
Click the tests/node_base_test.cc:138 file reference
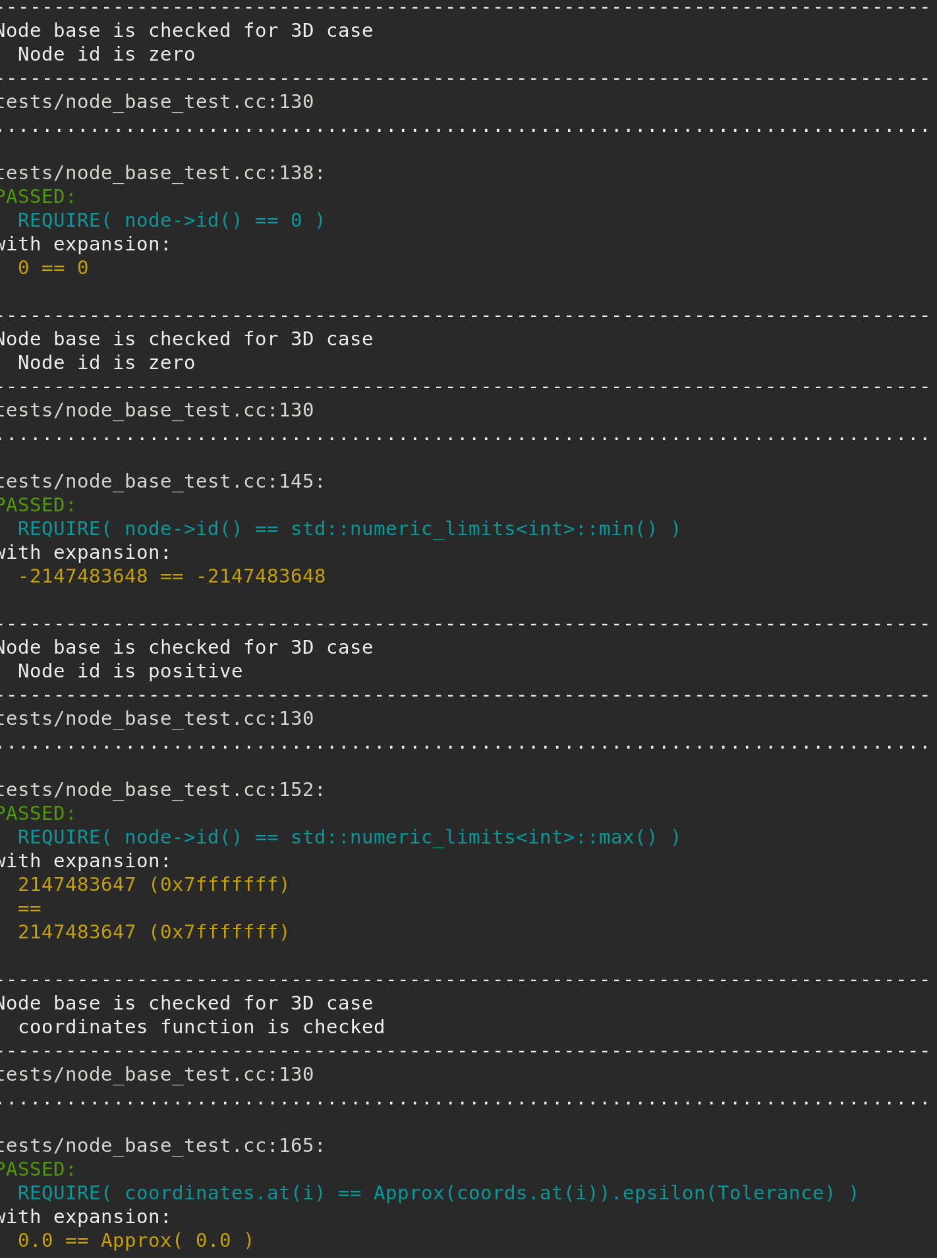pyautogui.click(x=160, y=173)
